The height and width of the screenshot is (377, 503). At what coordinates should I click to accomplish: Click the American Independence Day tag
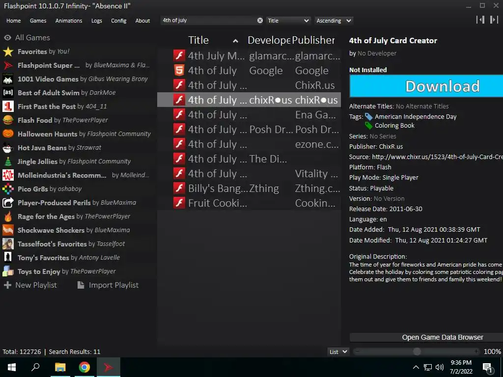[x=416, y=117]
